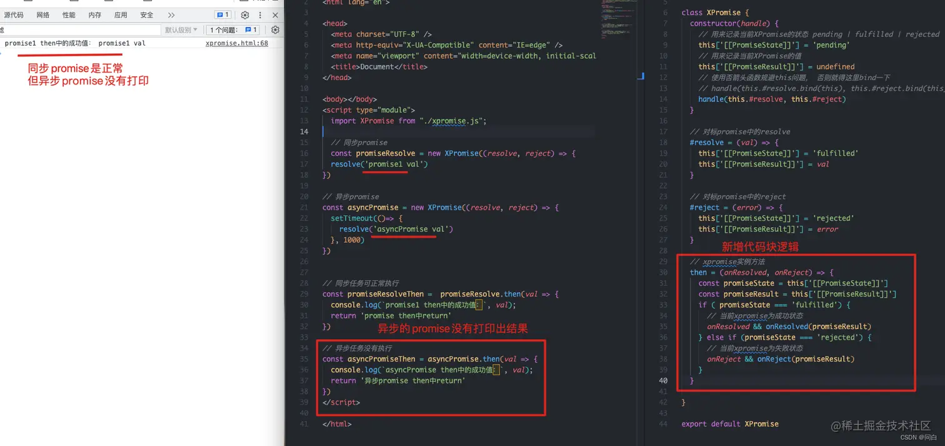Click 'const promiseState' line in xpromise.js
This screenshot has height=446, width=945.
[x=792, y=283]
